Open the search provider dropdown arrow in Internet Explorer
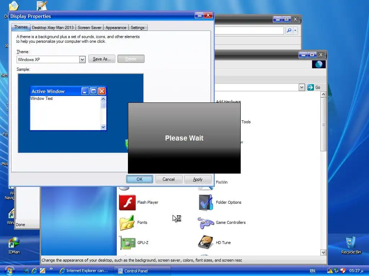 [x=295, y=30]
